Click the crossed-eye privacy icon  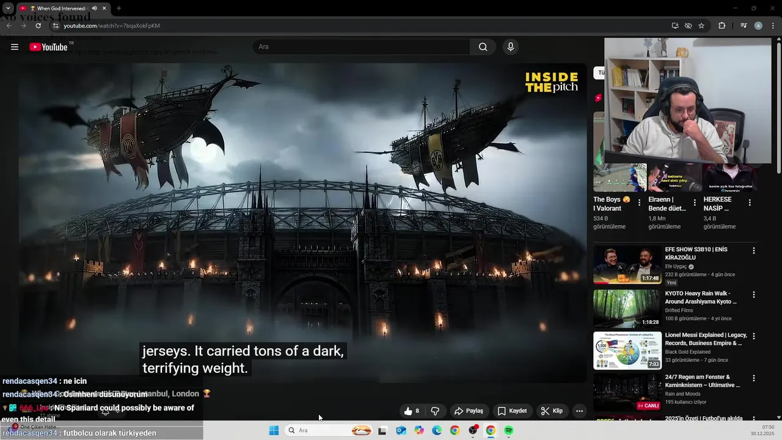(688, 26)
